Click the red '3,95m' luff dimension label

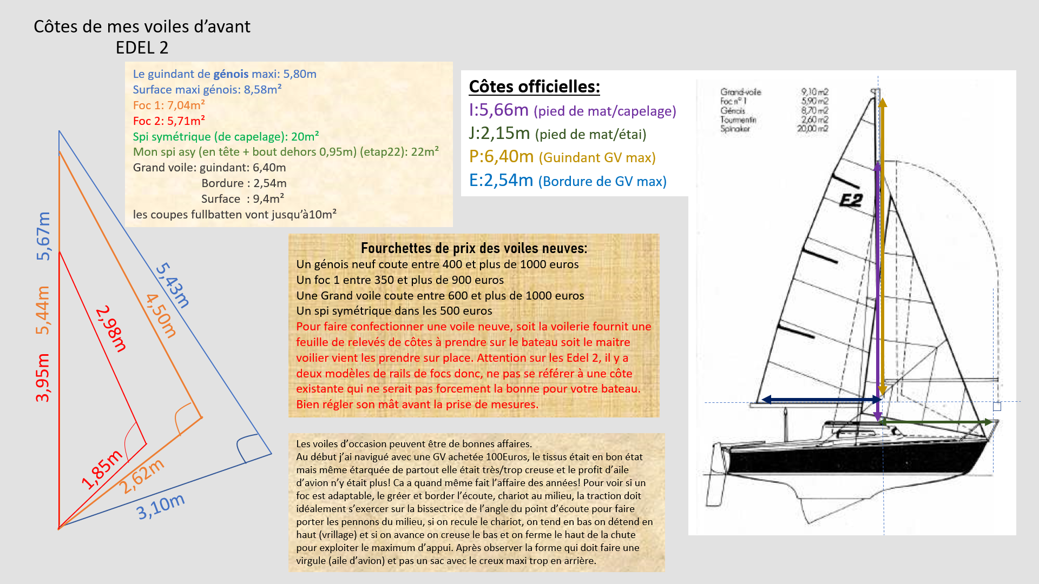coord(43,377)
